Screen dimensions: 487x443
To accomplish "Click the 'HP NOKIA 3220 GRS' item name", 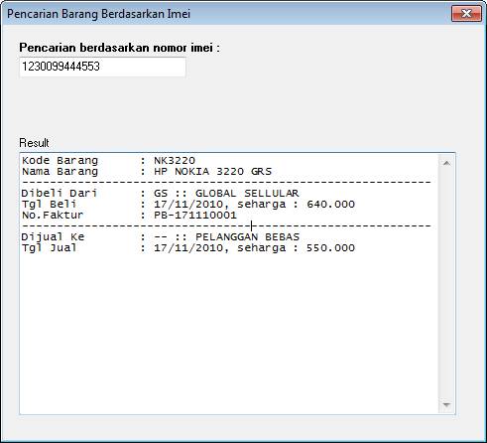I will click(x=212, y=171).
